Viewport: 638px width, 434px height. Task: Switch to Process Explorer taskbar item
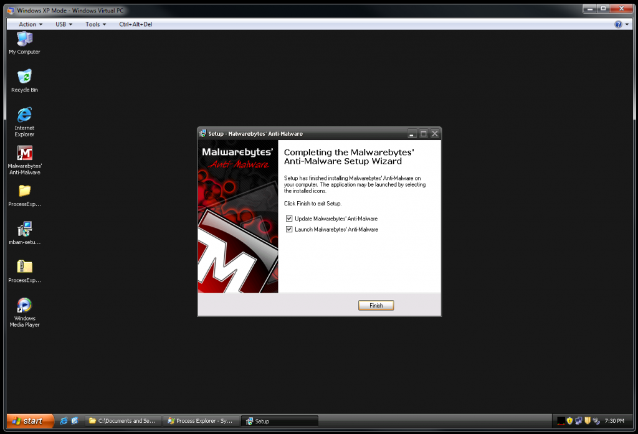point(201,421)
